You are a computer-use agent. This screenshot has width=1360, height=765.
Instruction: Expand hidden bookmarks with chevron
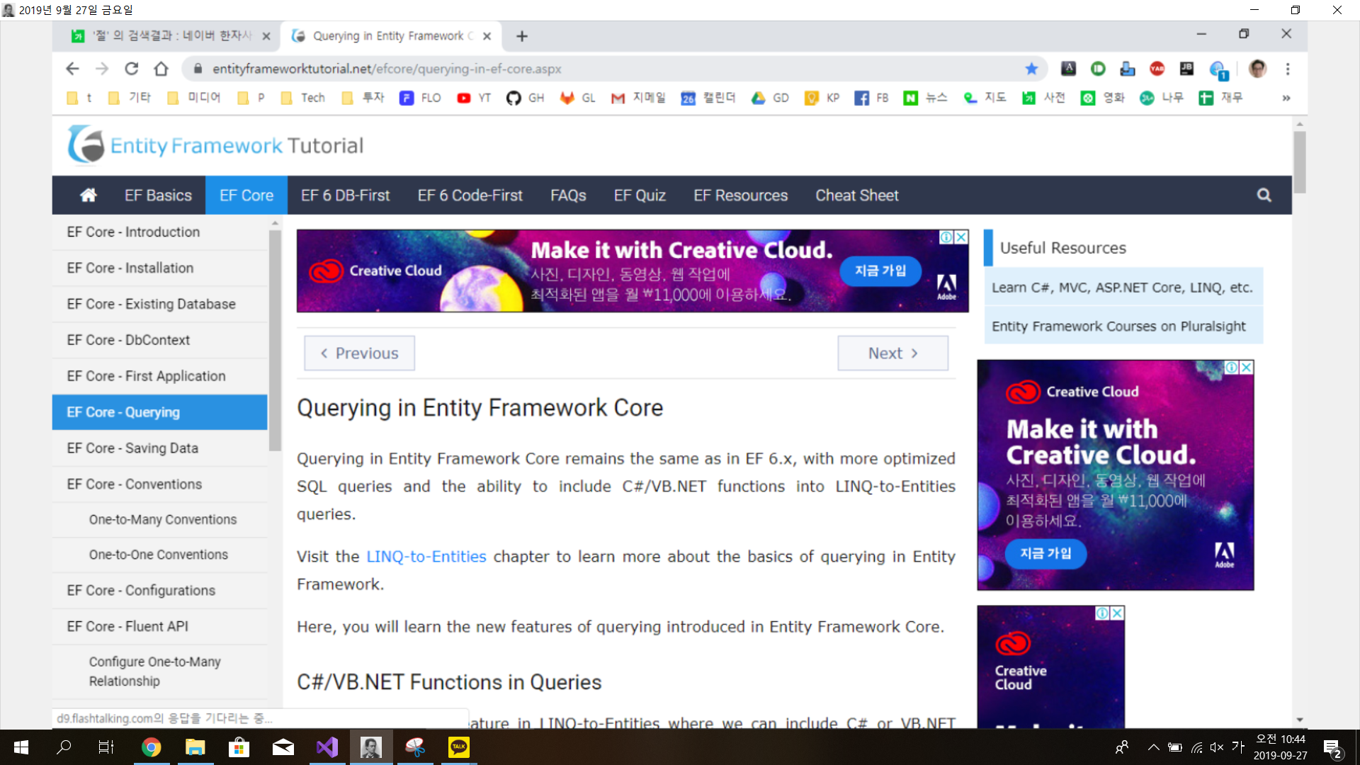pyautogui.click(x=1286, y=98)
